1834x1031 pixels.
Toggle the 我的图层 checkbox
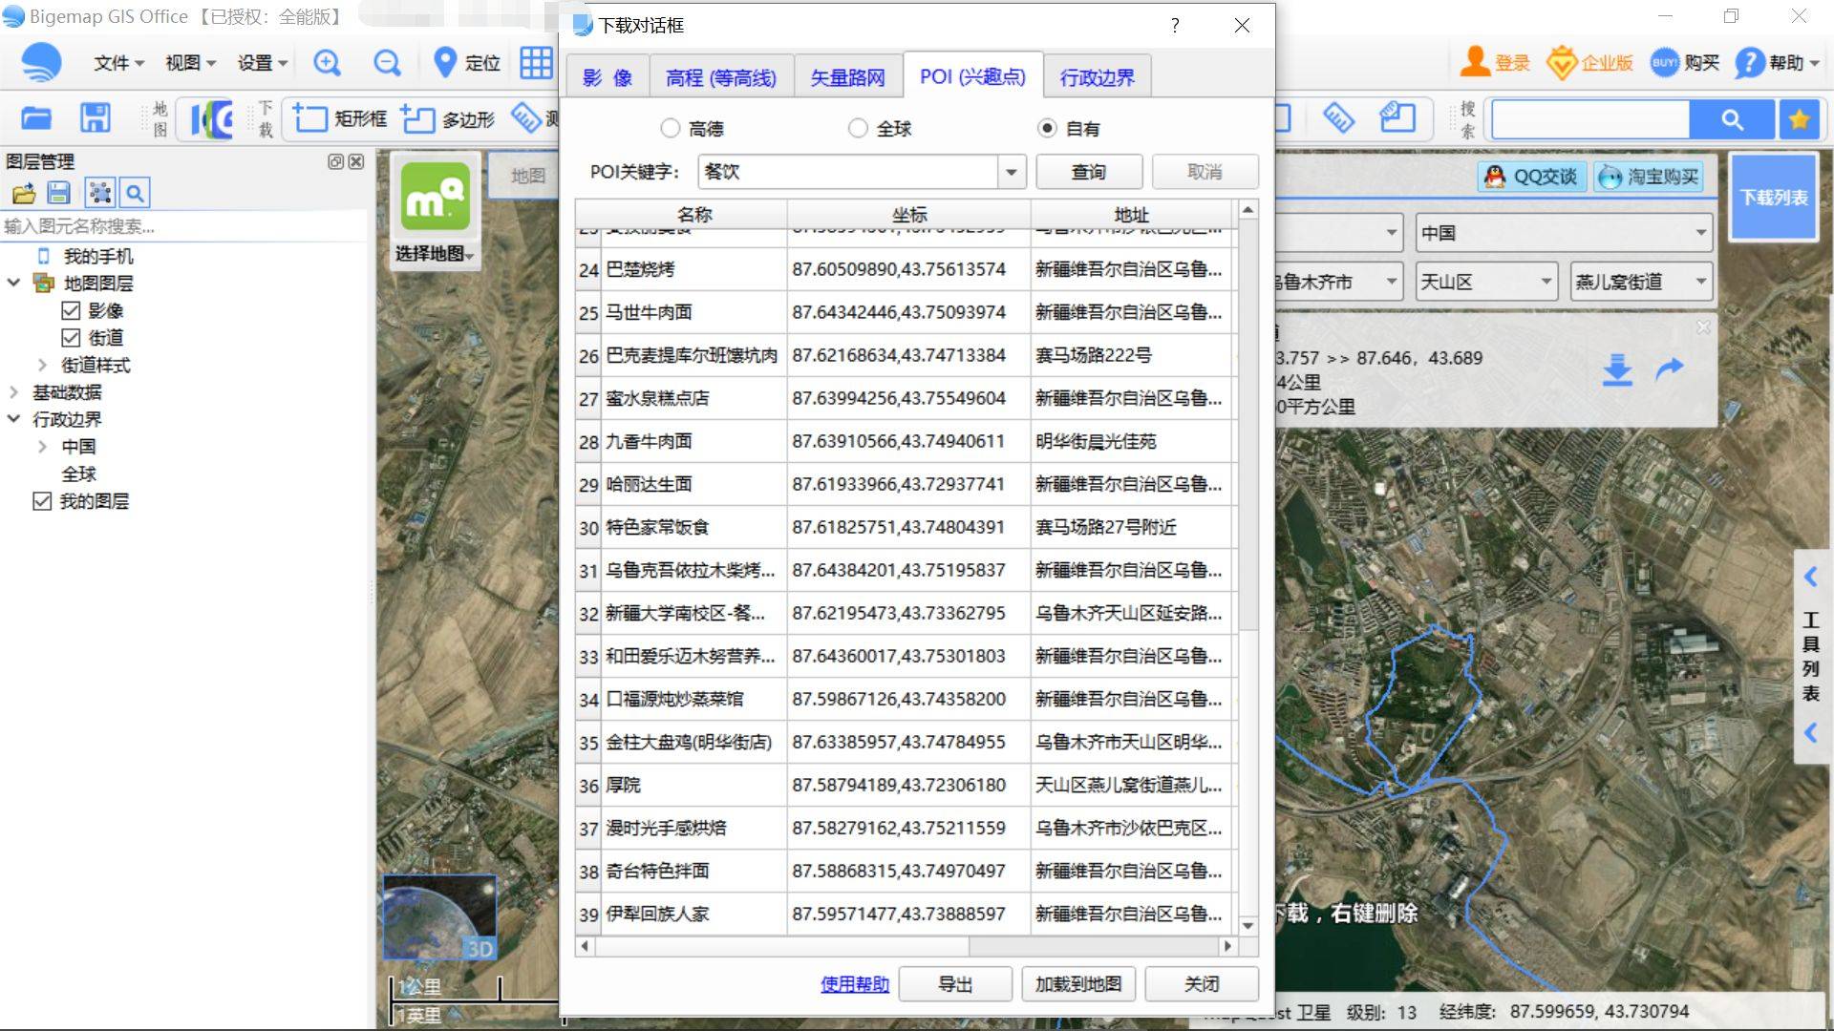[42, 501]
